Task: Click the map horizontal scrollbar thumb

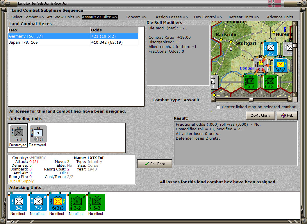Action: click(x=251, y=99)
